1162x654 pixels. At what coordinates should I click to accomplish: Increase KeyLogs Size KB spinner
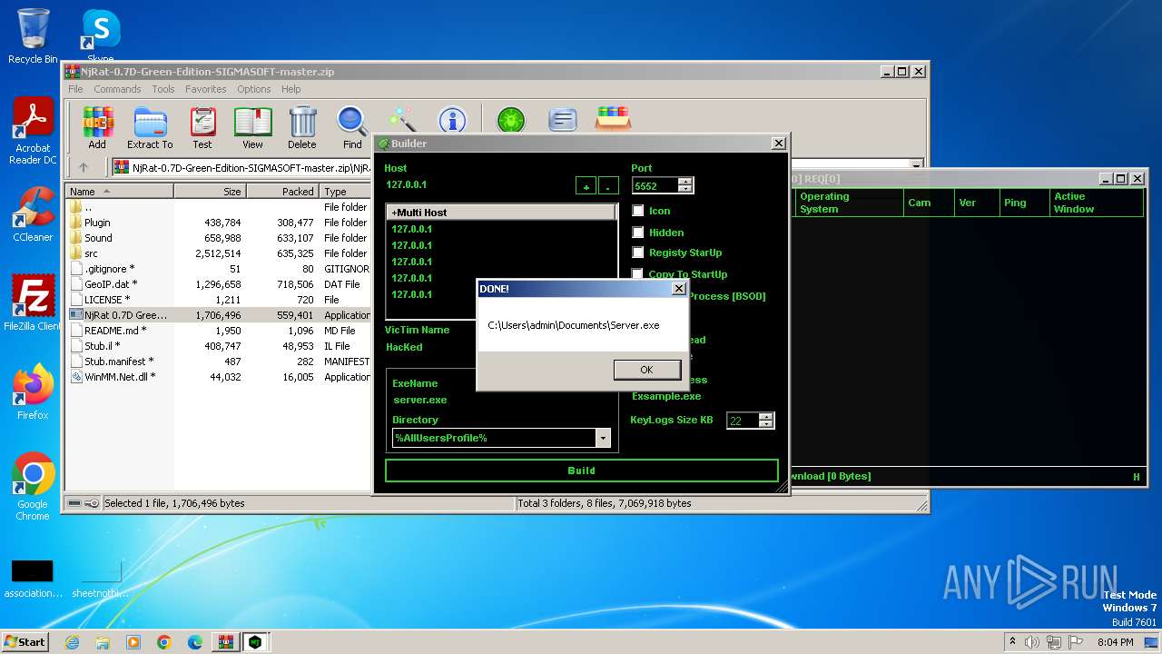click(766, 417)
